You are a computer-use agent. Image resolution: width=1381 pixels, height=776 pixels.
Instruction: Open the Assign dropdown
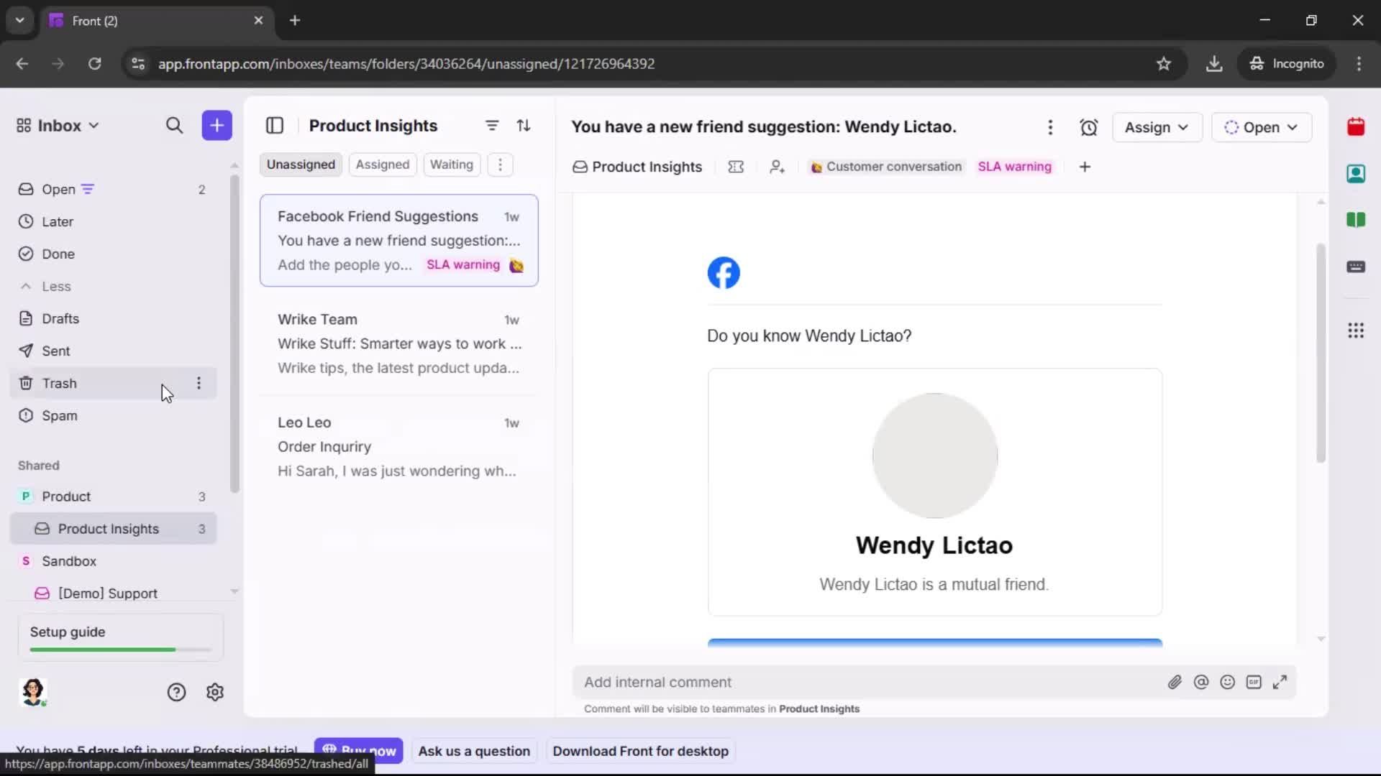pyautogui.click(x=1157, y=127)
